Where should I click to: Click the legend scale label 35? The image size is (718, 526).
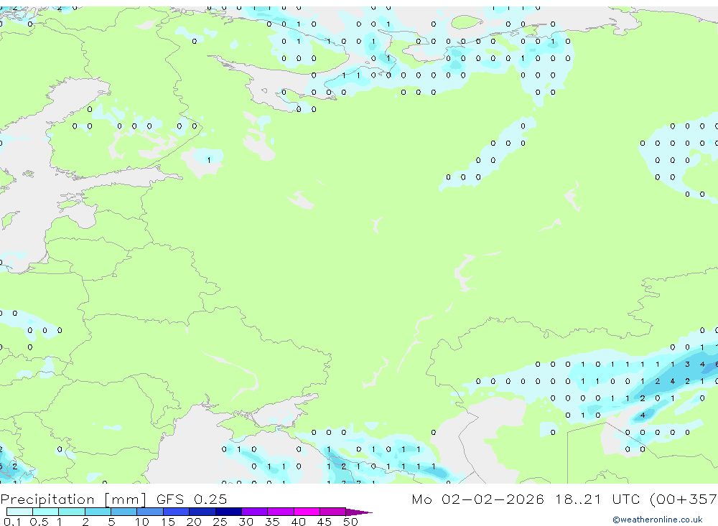272,522
